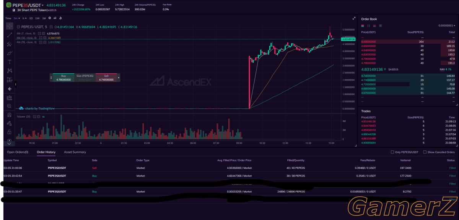Select the trend line drawing tool
This screenshot has width=459, height=220.
coord(10,35)
